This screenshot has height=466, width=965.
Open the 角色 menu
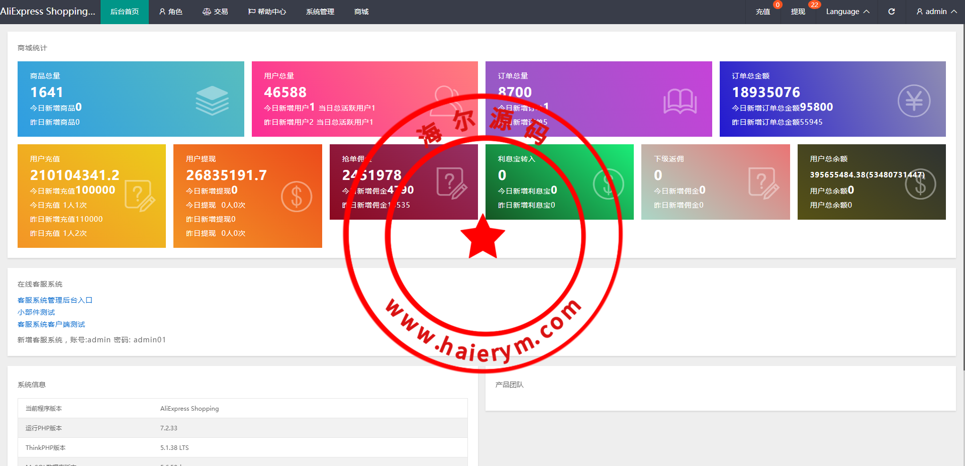pyautogui.click(x=170, y=12)
